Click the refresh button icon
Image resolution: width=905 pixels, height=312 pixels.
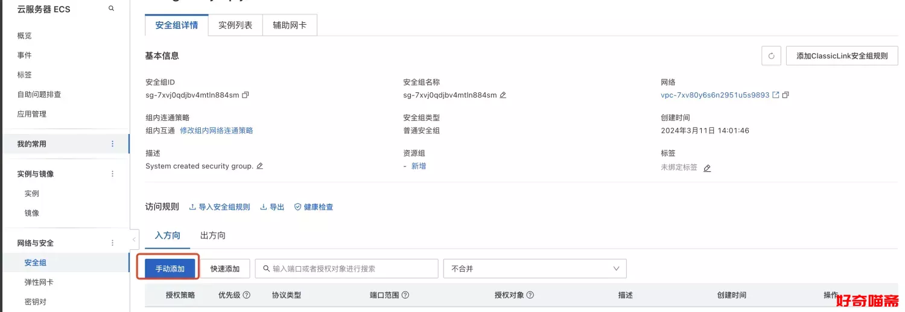point(771,56)
